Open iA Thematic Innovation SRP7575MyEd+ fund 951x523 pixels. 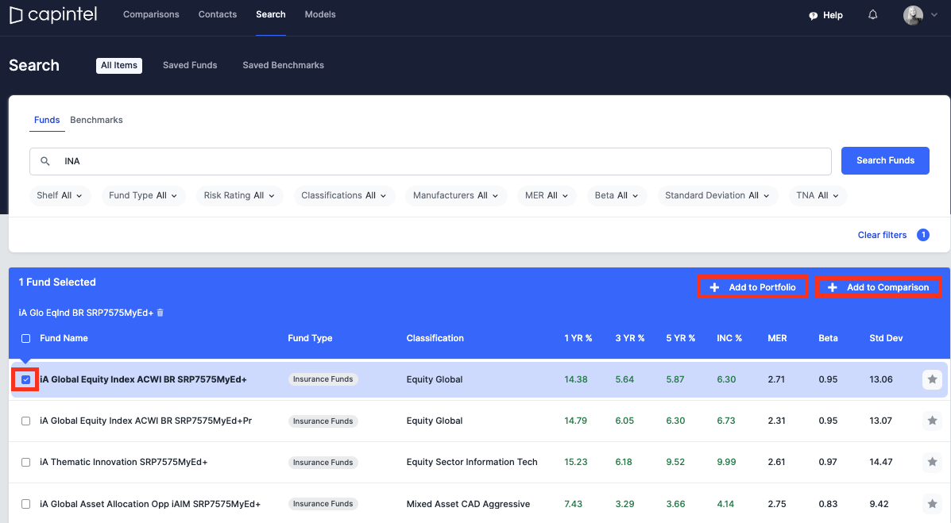(124, 462)
